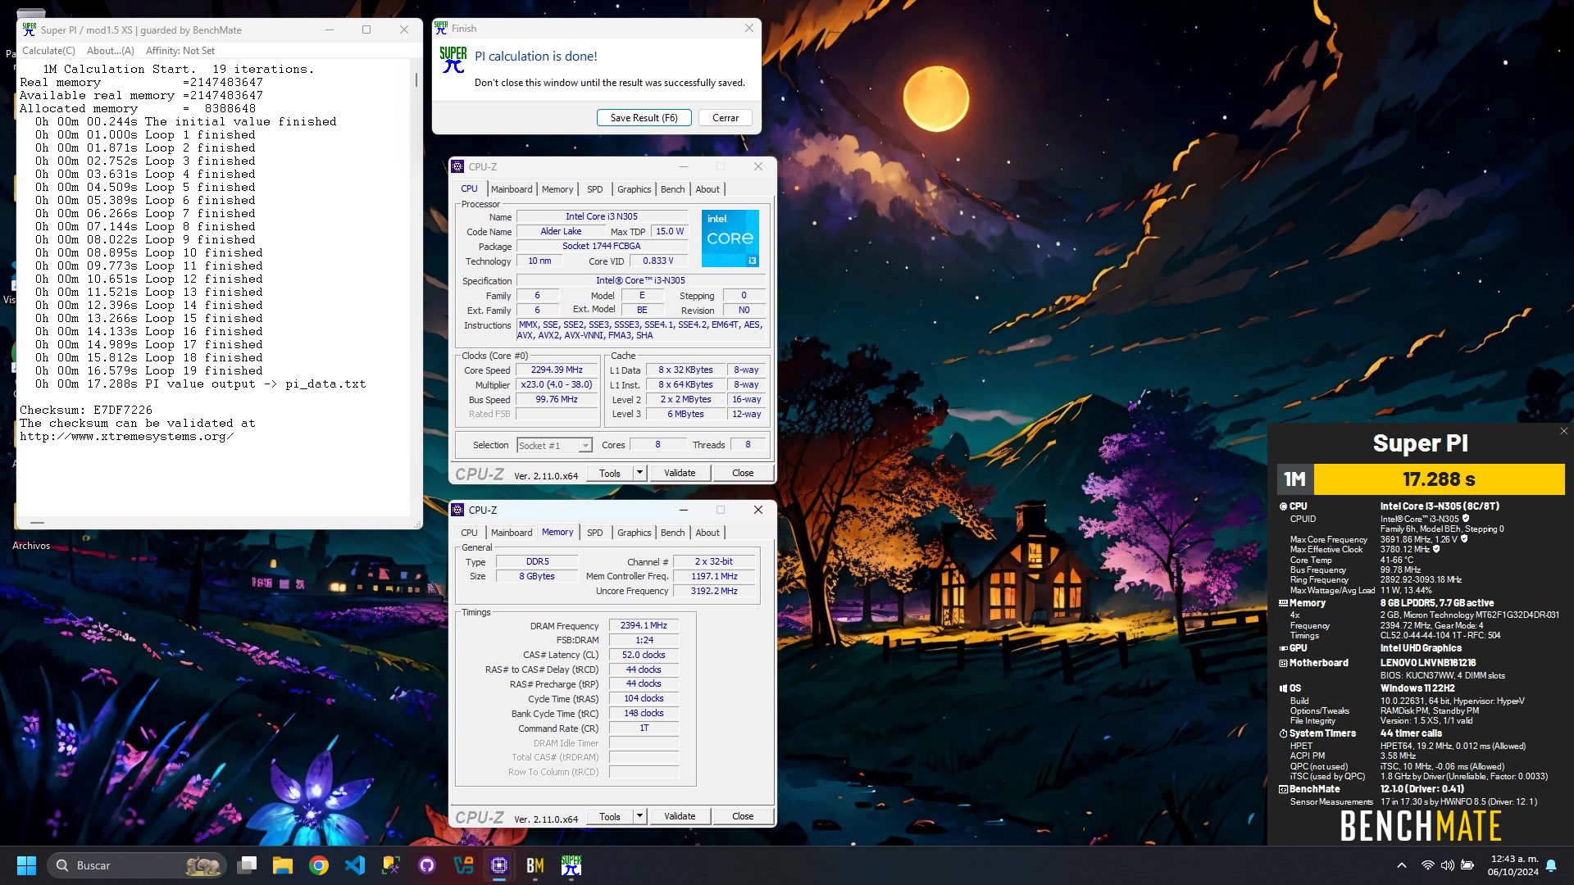Select Mainboard tab in upper CPU-Z window
Image resolution: width=1574 pixels, height=885 pixels.
click(x=512, y=189)
